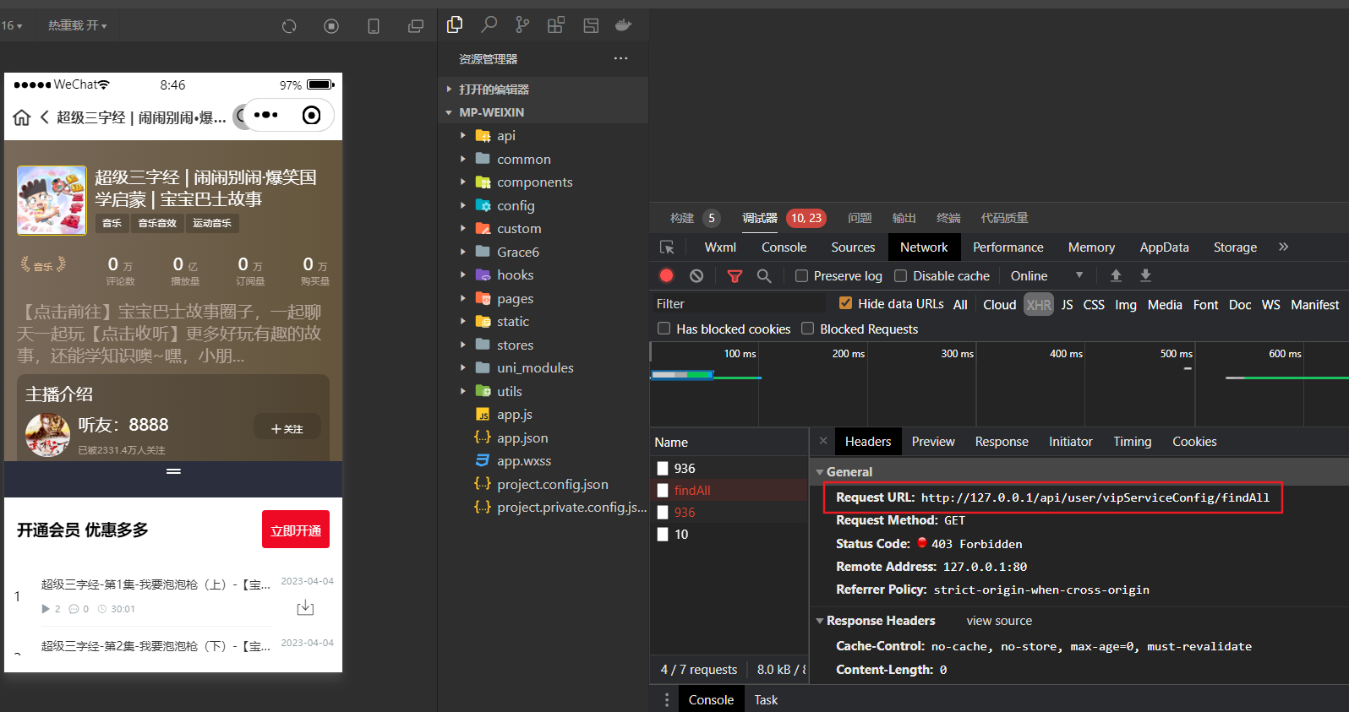The height and width of the screenshot is (712, 1349).
Task: Open the search icon in sidebar toolbar
Action: [x=489, y=25]
